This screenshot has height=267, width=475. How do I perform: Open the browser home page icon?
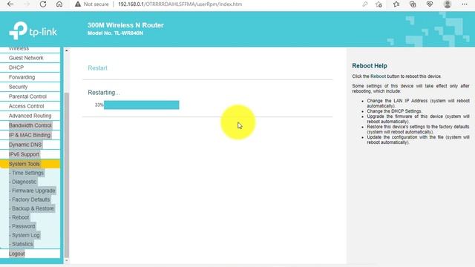59,4
